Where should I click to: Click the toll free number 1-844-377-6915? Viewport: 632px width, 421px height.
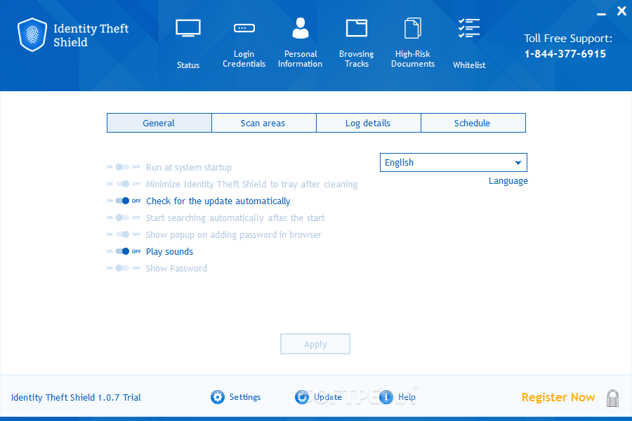[x=565, y=54]
